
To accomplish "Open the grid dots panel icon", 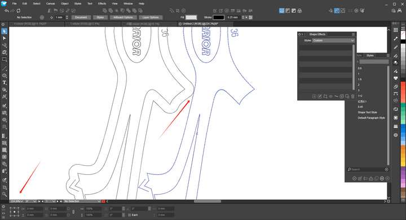I will tap(396, 30).
